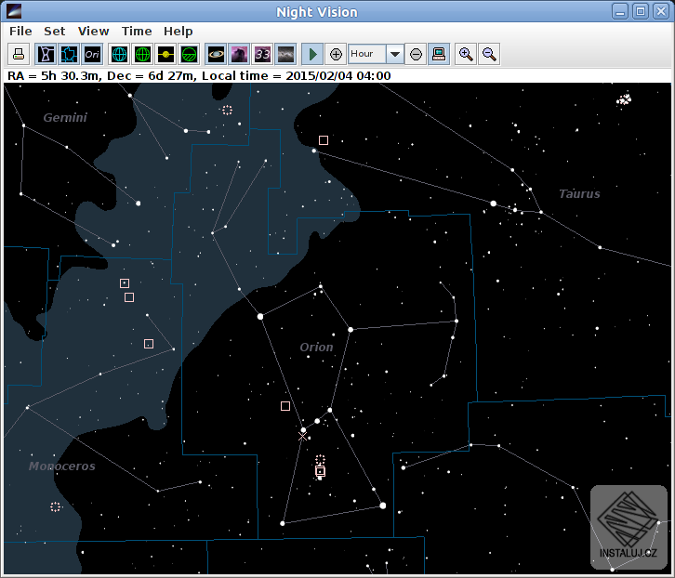Click the nebula deep sky icon

point(239,54)
